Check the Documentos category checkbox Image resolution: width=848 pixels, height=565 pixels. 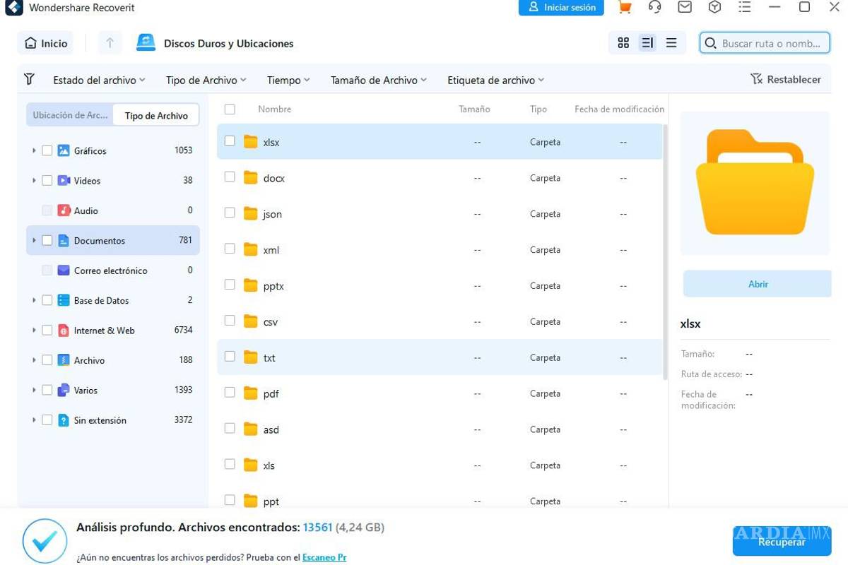[x=47, y=240]
